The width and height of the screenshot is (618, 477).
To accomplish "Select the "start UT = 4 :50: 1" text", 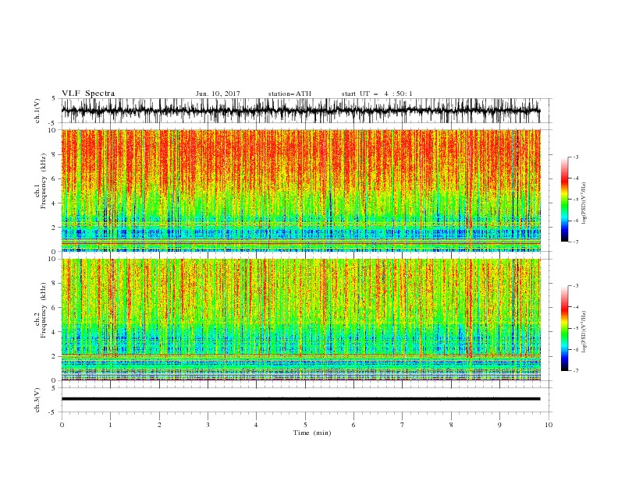I will pos(377,94).
